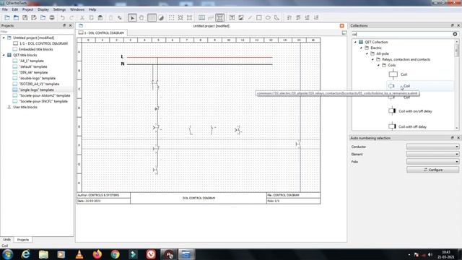Click the Paste toolbar icon
The width and height of the screenshot is (462, 260).
pyautogui.click(x=100, y=17)
